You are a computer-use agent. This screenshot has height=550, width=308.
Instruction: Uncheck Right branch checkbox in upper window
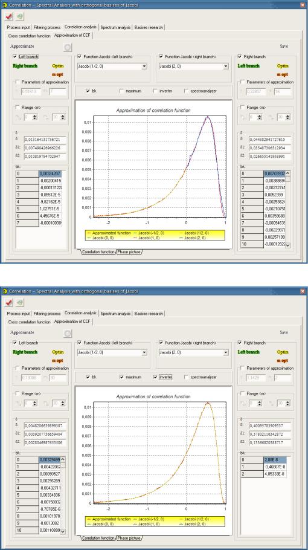pos(240,56)
